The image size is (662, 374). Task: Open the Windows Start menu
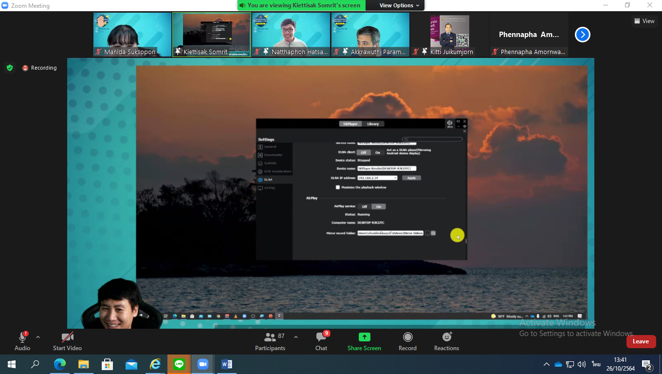pyautogui.click(x=12, y=364)
